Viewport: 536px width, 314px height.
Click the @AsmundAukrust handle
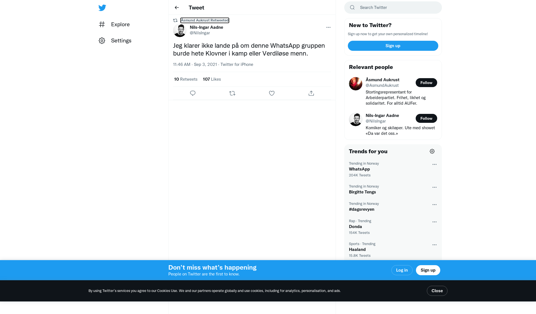pyautogui.click(x=382, y=85)
